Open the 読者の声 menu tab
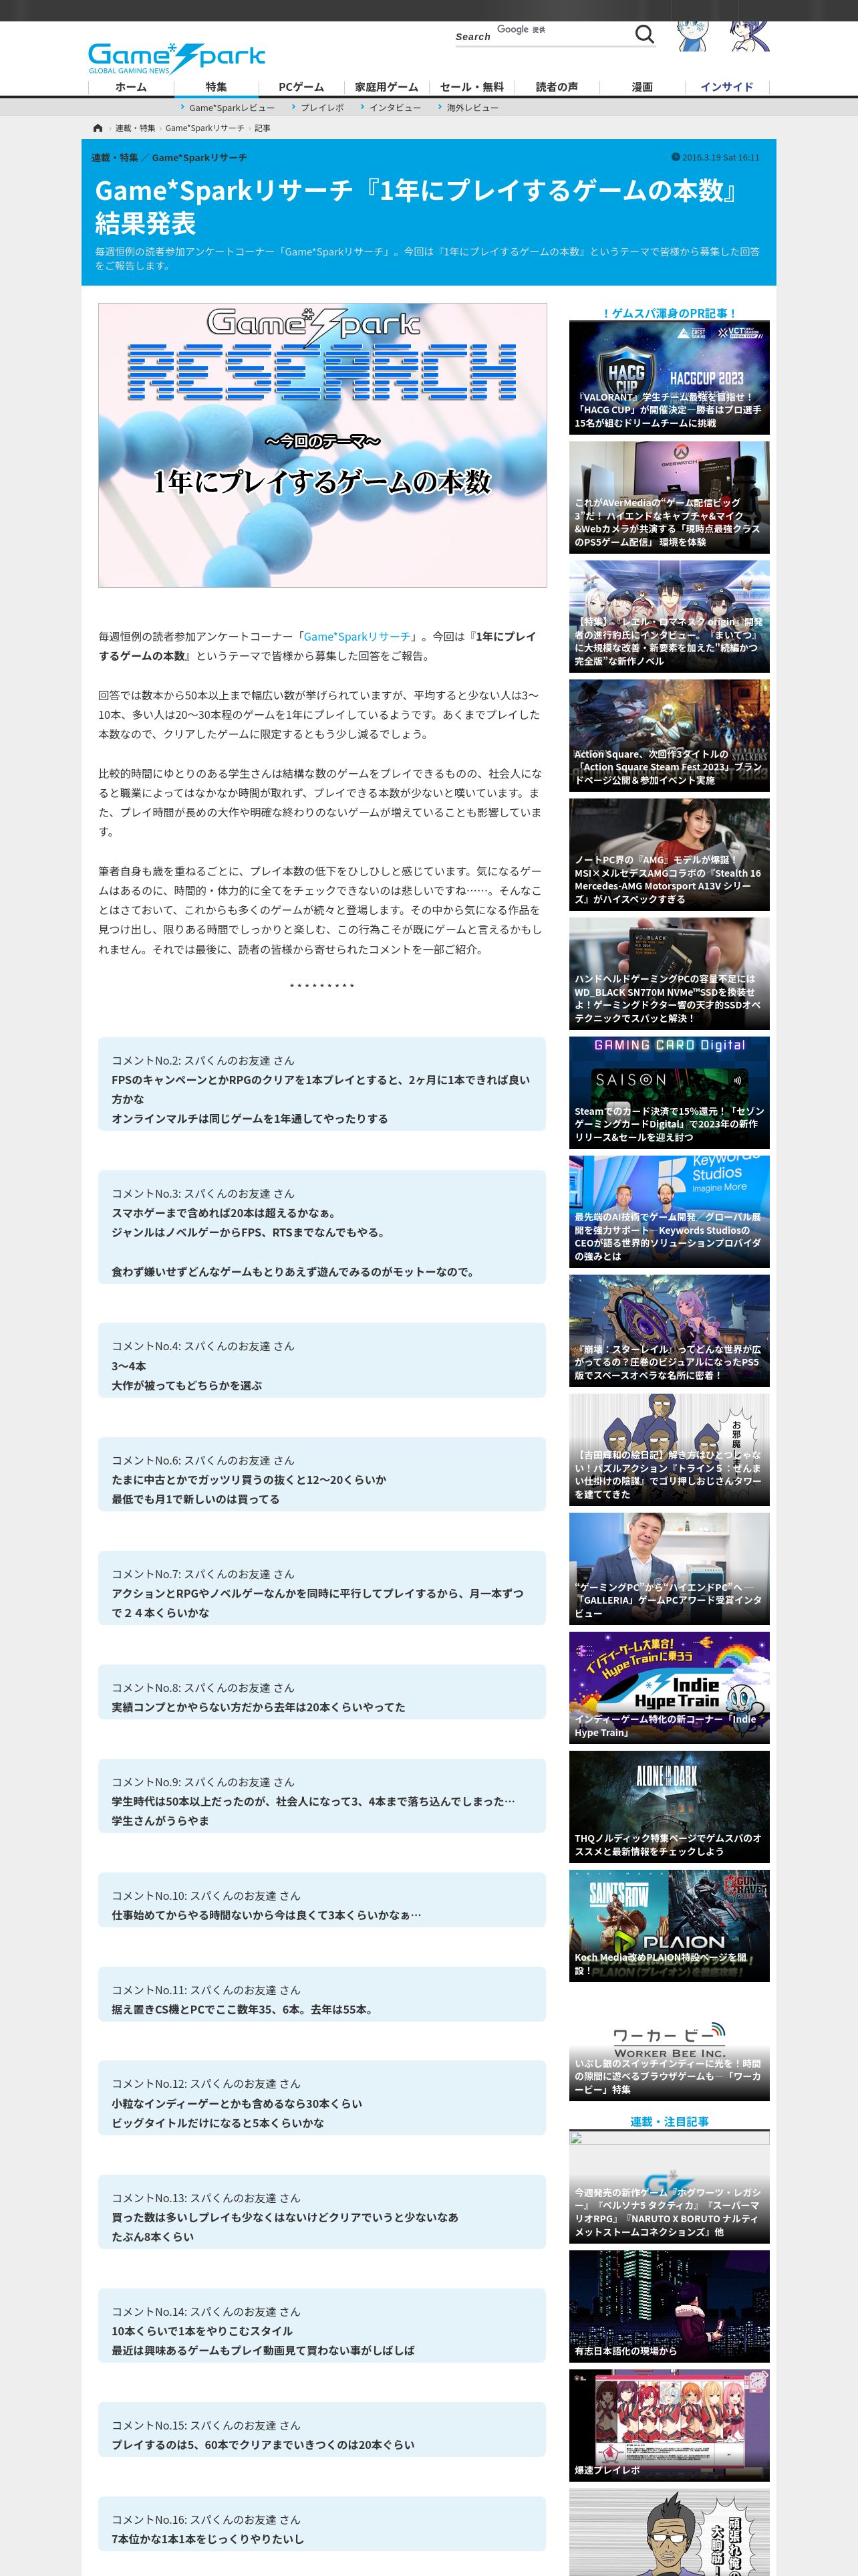 pos(557,87)
